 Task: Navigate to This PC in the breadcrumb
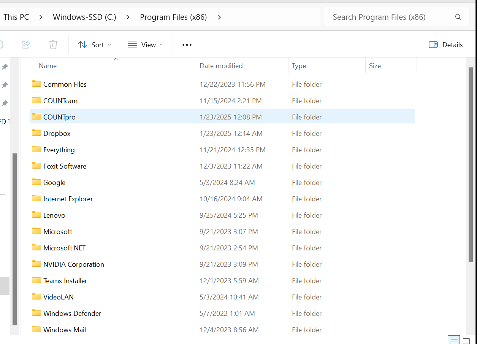[16, 17]
